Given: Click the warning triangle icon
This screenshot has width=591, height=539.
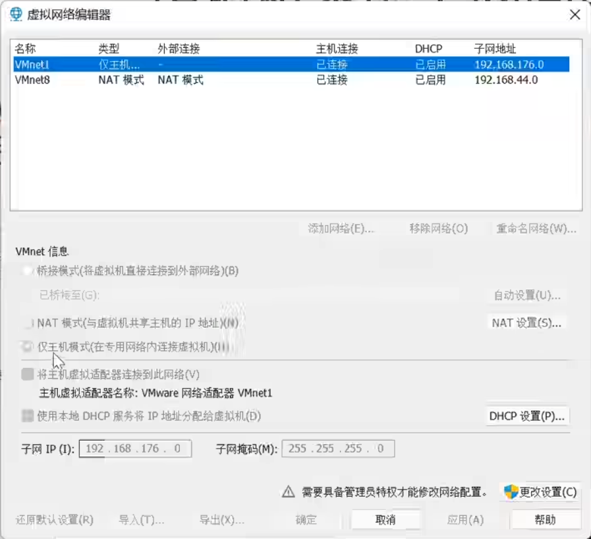Looking at the screenshot, I should coord(288,491).
